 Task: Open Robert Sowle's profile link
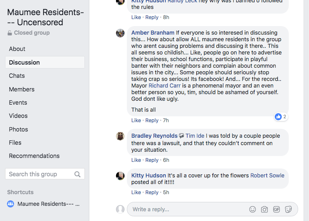[x=267, y=175]
